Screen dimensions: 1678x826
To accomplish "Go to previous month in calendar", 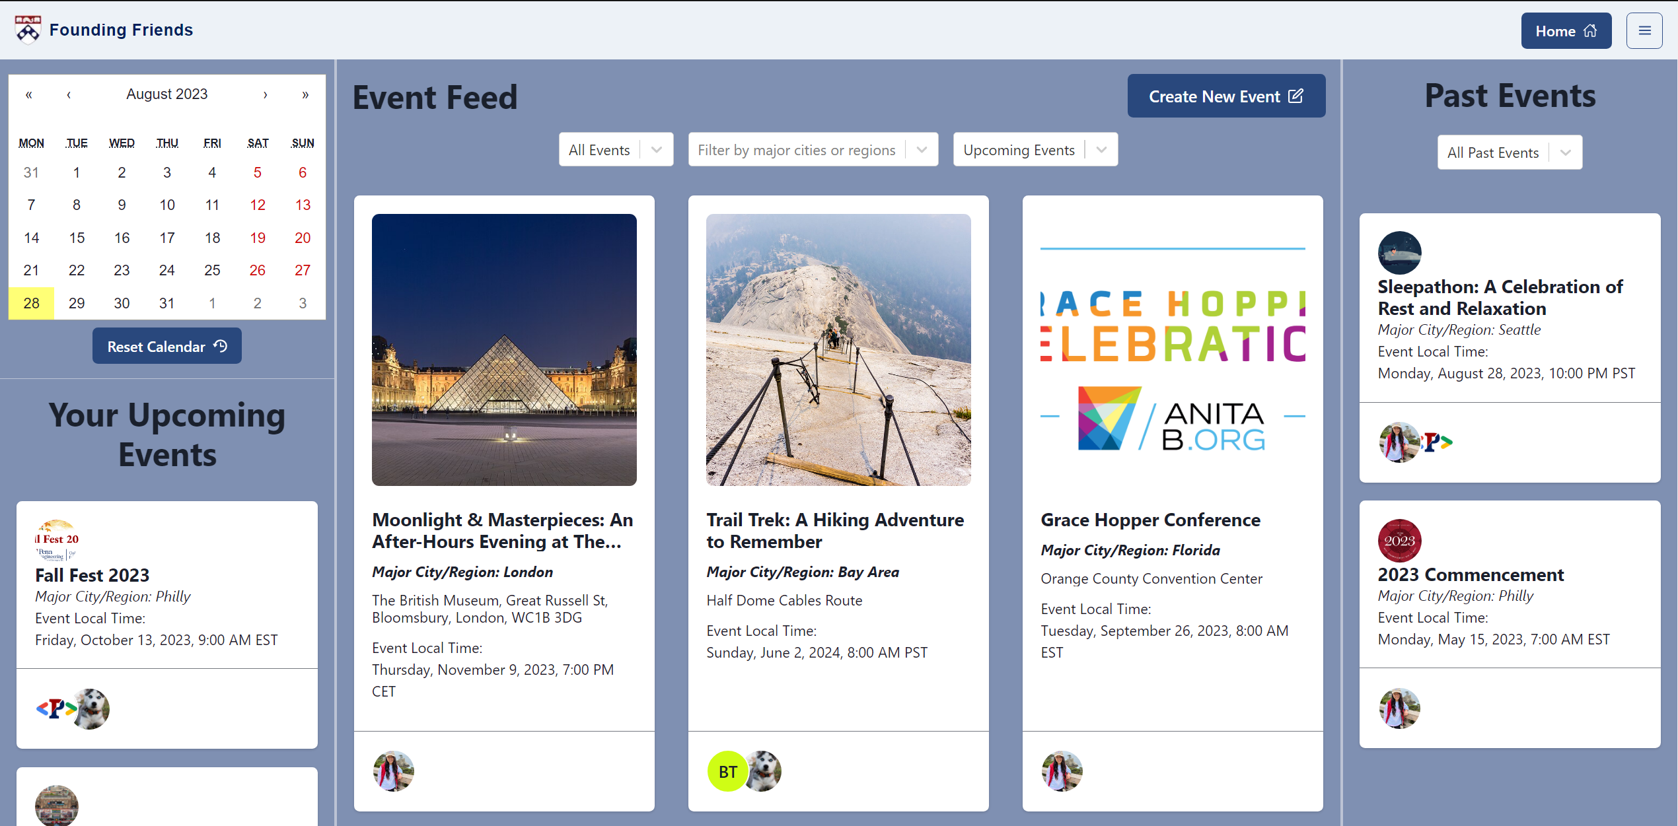I will pos(69,94).
